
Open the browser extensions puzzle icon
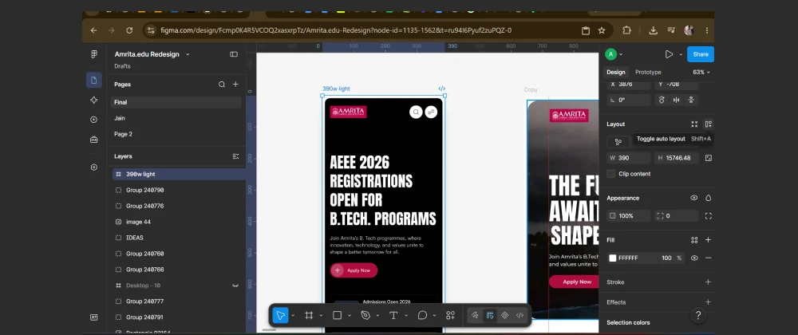pos(626,30)
